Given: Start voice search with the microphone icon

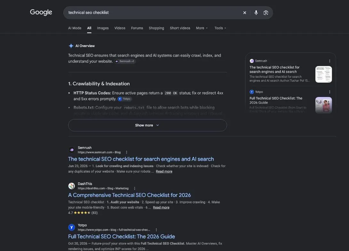Looking at the screenshot, I should click(x=256, y=13).
